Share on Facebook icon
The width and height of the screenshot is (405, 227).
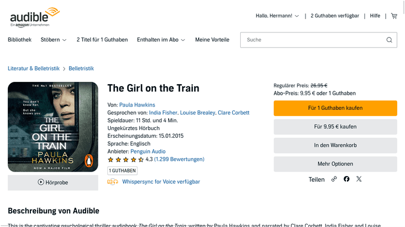click(346, 179)
